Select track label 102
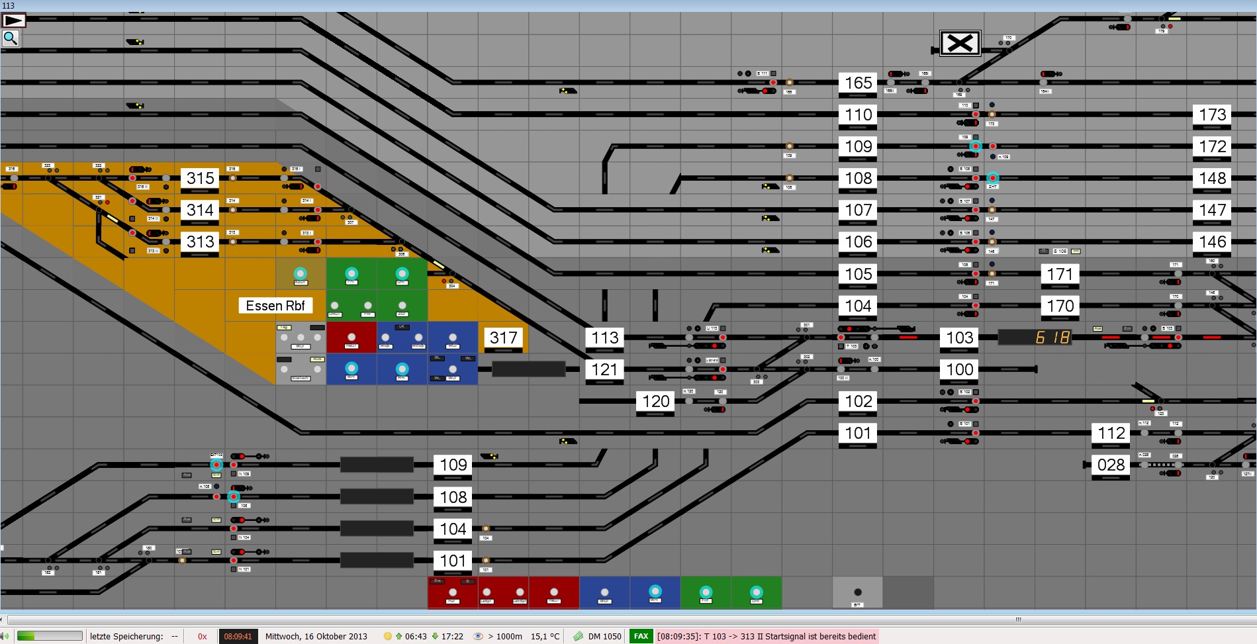The width and height of the screenshot is (1257, 644). [x=858, y=401]
